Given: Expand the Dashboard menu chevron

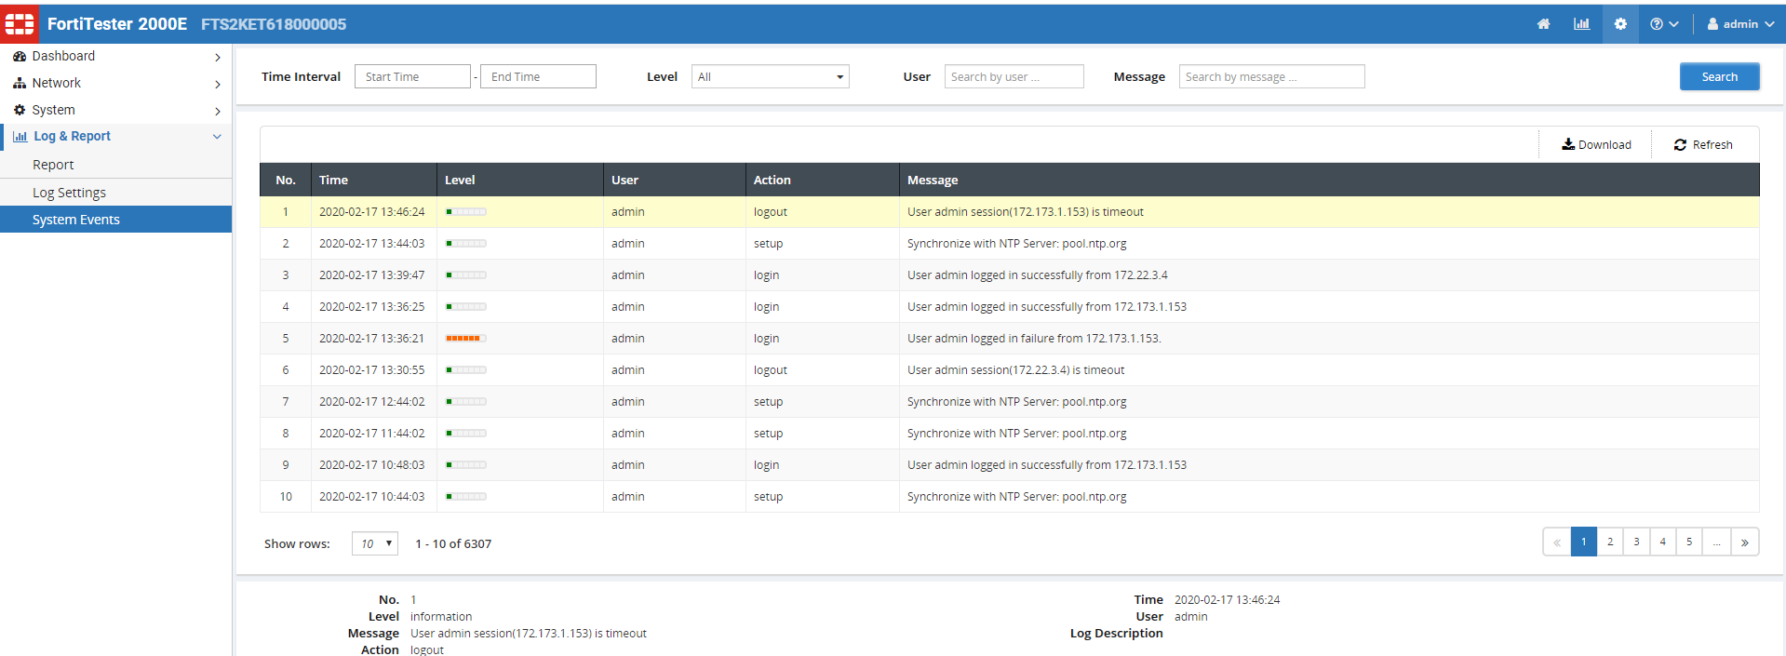Looking at the screenshot, I should coord(218,57).
